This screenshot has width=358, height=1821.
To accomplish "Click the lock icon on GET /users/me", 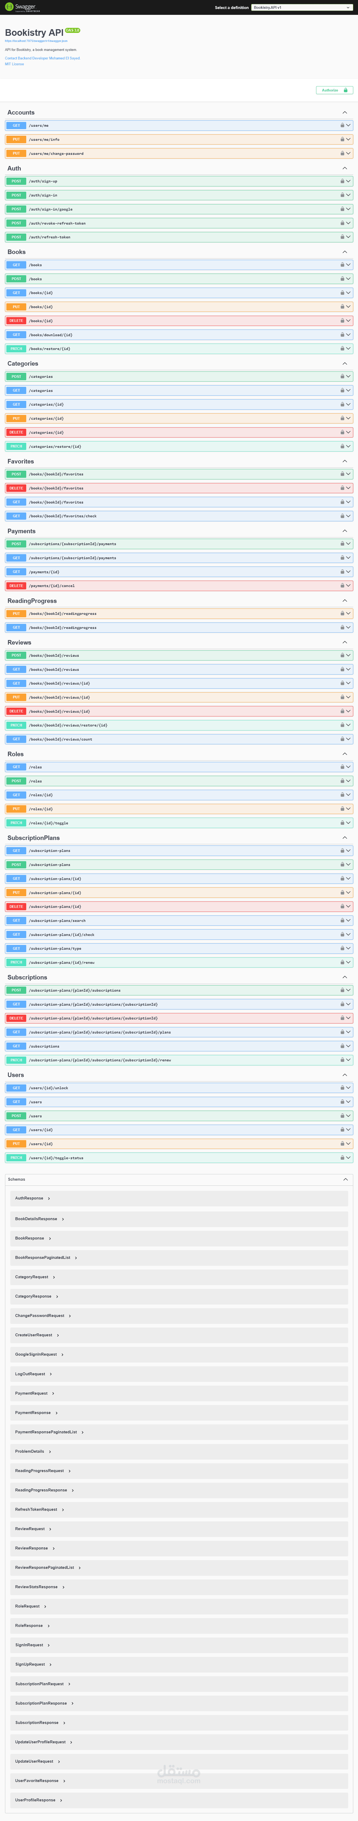I will click(342, 125).
